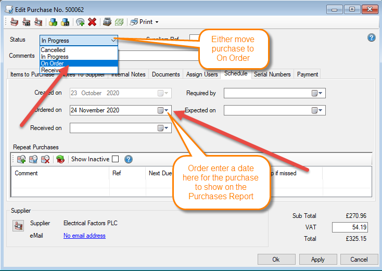
Task: Expand the Print dropdown arrow
Action: 157,22
